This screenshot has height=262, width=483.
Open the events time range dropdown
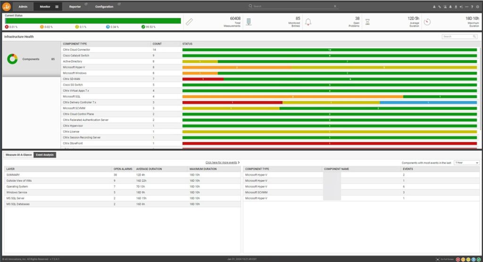[466, 163]
